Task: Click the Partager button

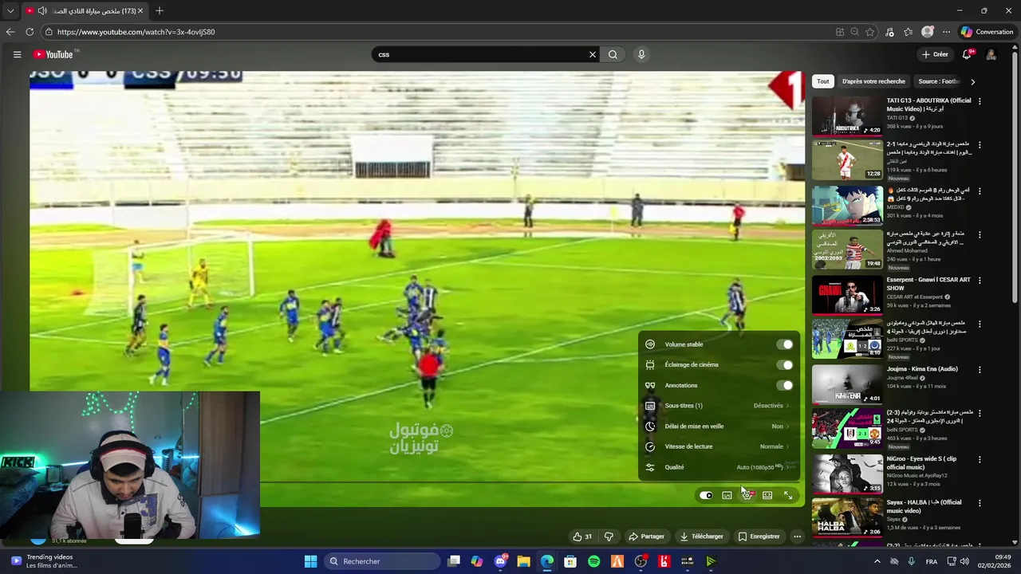Action: [x=646, y=537]
